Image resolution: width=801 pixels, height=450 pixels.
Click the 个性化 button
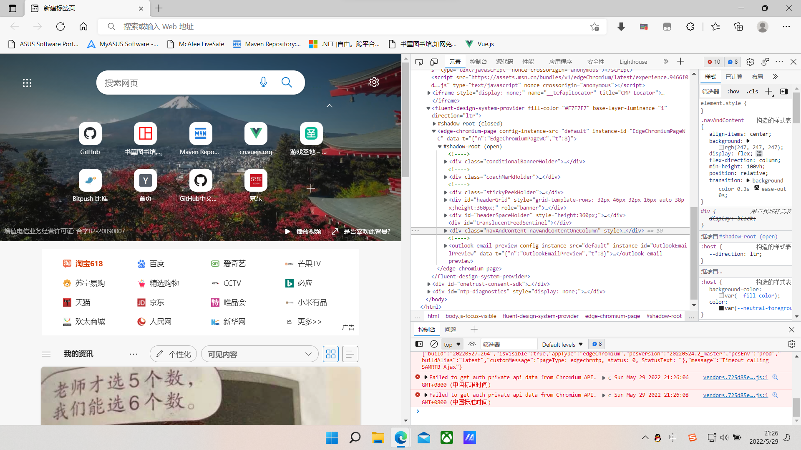[174, 354]
